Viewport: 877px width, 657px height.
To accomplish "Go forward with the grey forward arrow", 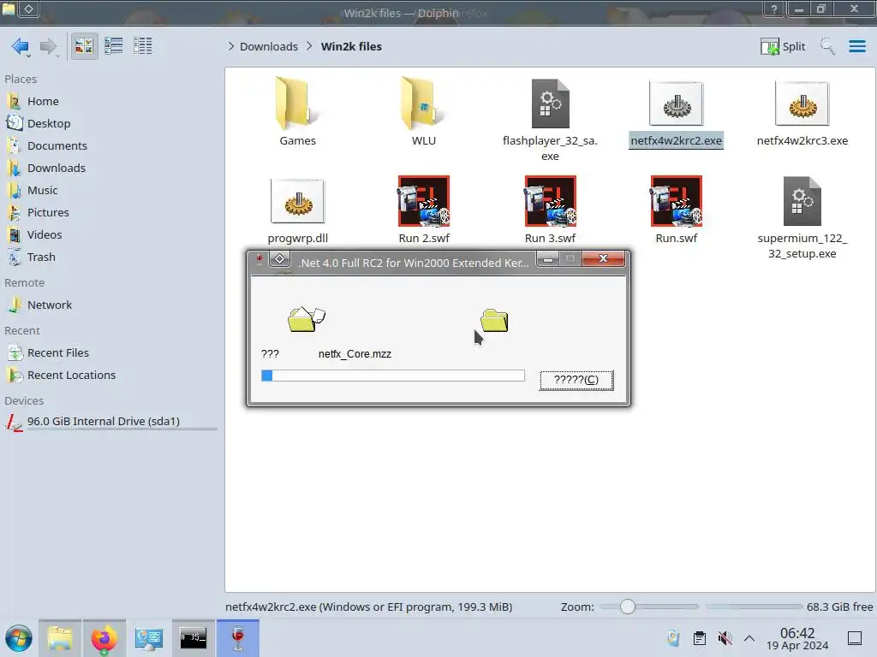I will (48, 46).
